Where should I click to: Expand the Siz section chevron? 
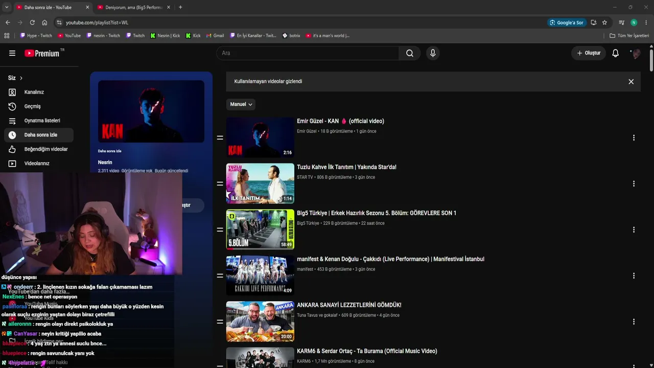pos(21,78)
